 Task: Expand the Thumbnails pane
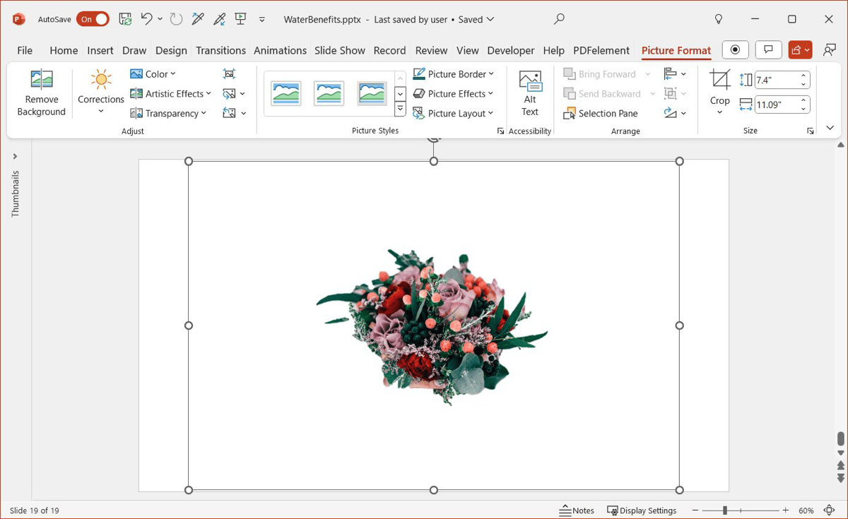click(16, 156)
